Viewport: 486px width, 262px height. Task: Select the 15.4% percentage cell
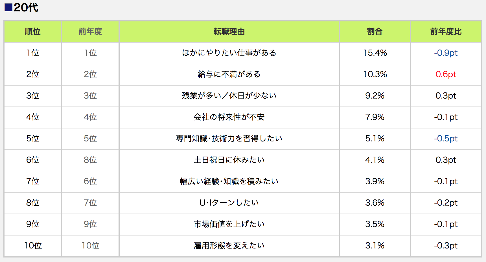point(375,53)
